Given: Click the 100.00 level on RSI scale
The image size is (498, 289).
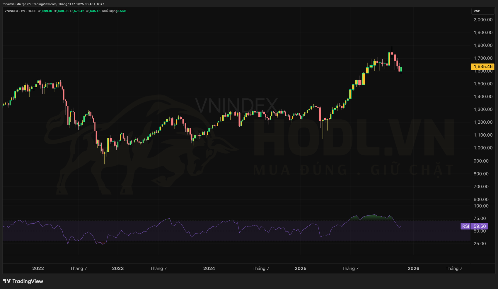Looking at the screenshot, I should (481, 206).
